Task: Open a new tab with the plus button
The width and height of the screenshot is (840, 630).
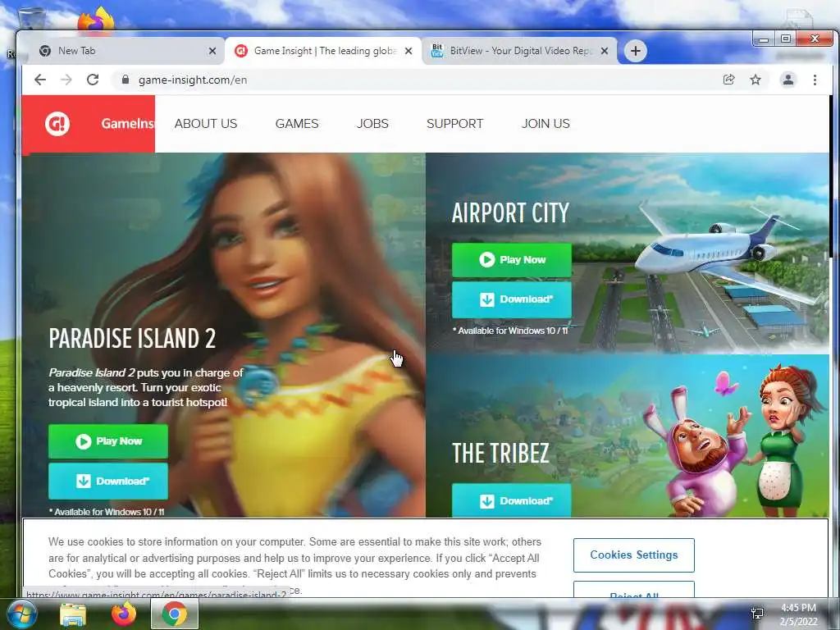Action: 636,51
